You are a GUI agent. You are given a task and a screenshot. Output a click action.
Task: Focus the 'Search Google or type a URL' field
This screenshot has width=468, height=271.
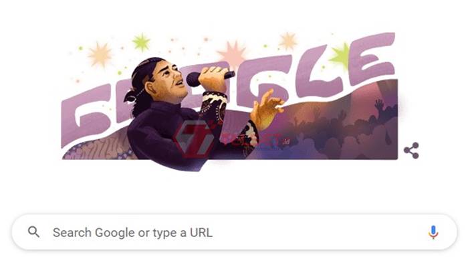[234, 232]
